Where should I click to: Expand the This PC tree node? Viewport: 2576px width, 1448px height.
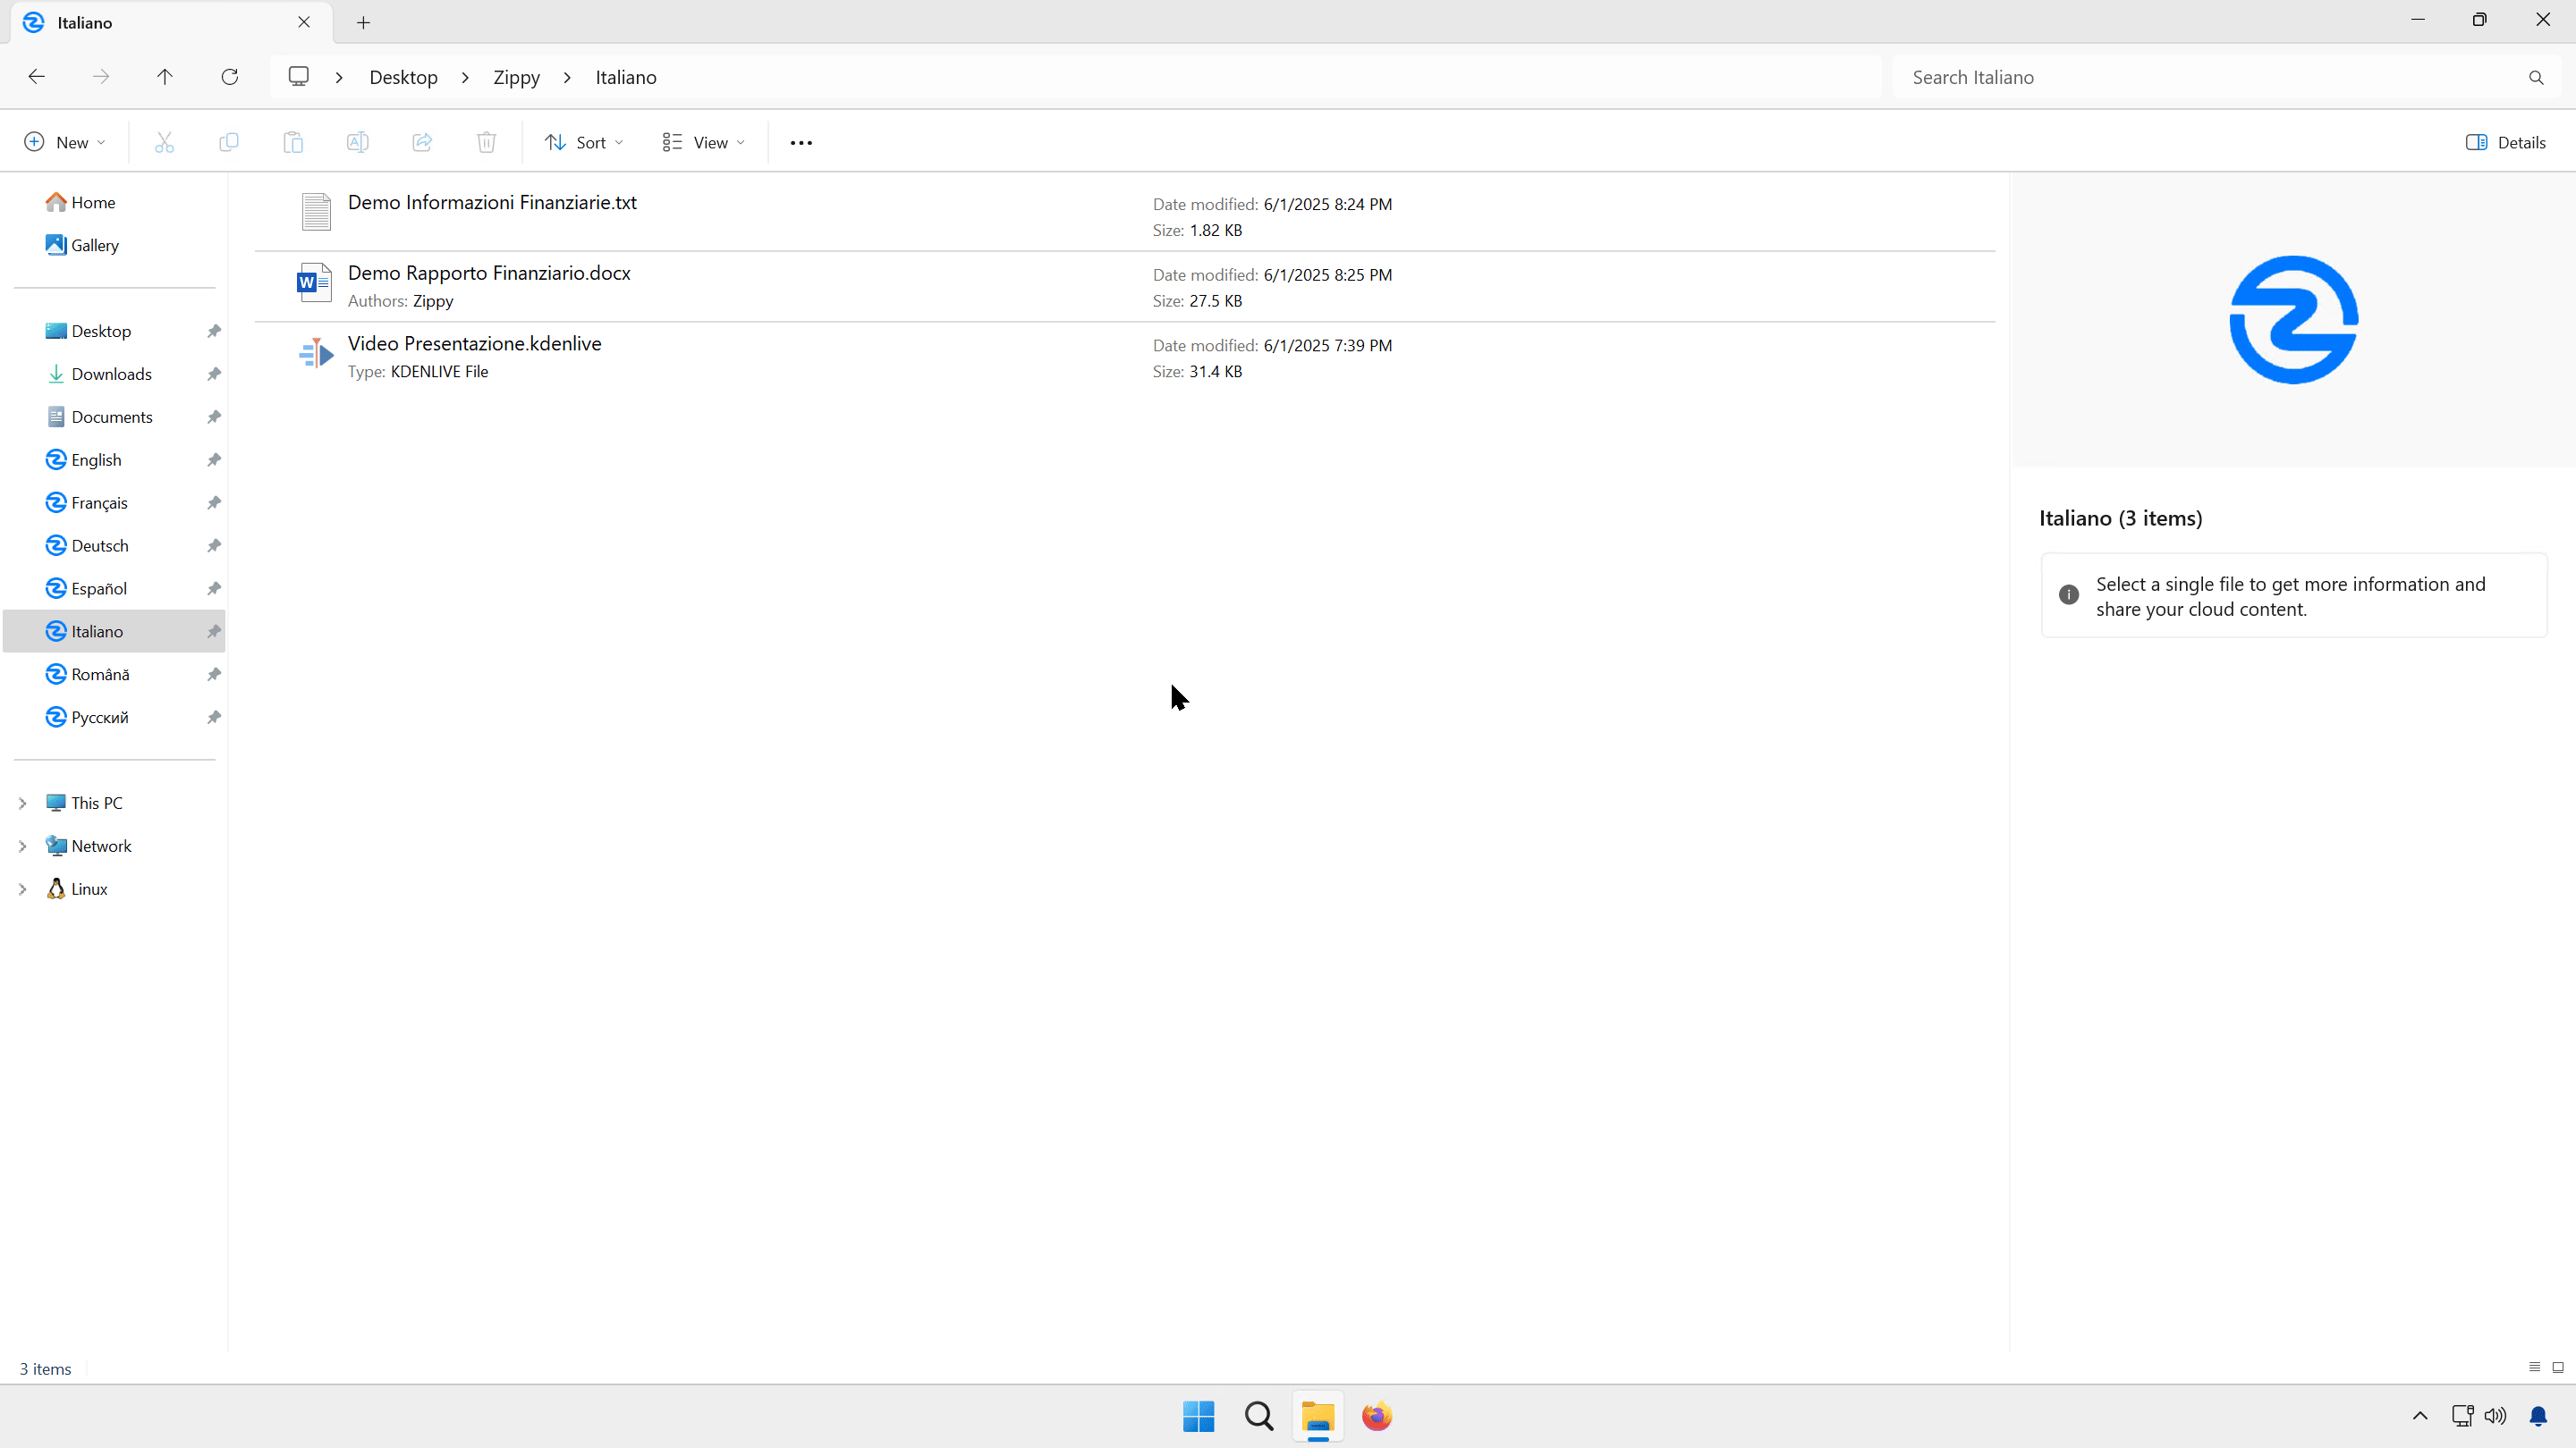click(23, 803)
